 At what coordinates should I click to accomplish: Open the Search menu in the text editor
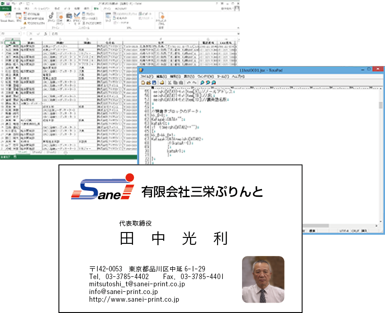176,76
